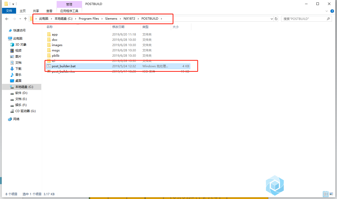Expand the ribbon with chevron

pos(327,11)
